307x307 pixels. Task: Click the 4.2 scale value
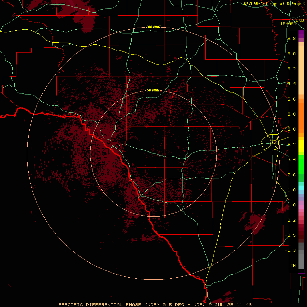292,145
